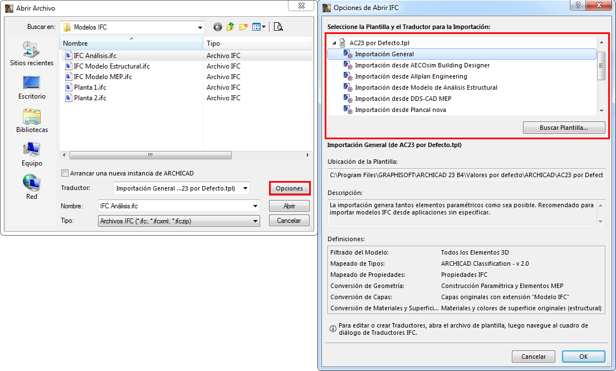Image resolution: width=616 pixels, height=371 pixels.
Task: Click the Descripción scroll up arrow
Action: (x=600, y=205)
